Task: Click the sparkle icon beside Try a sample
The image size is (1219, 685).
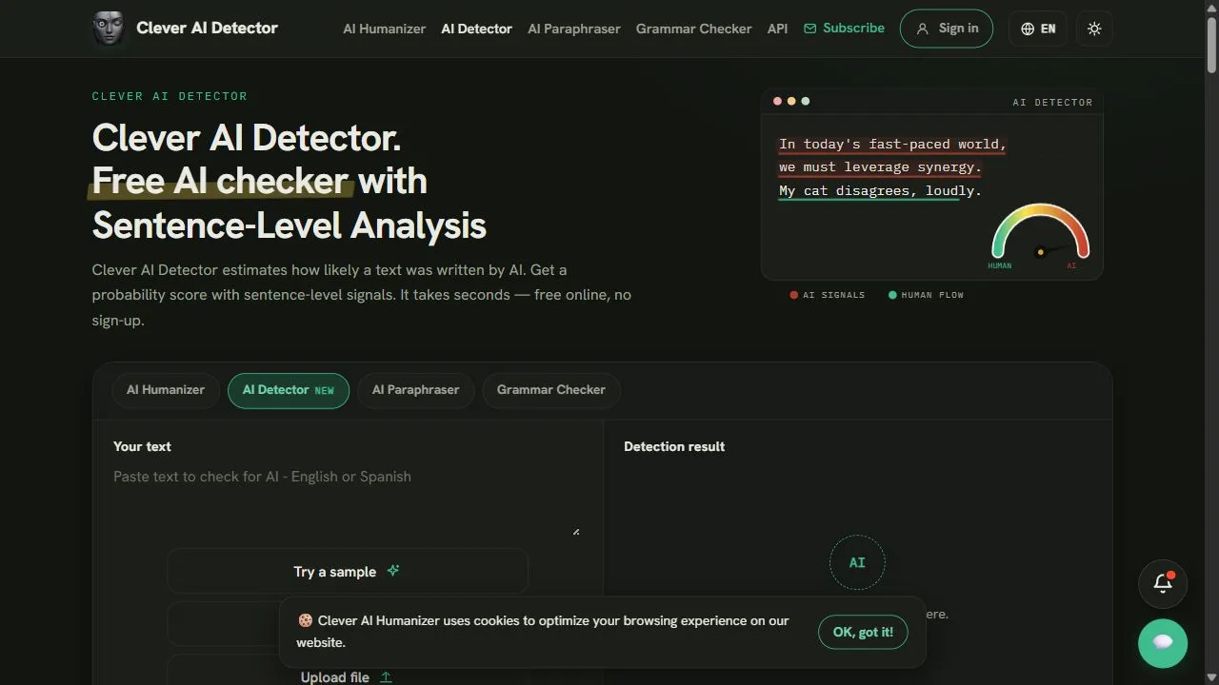Action: pyautogui.click(x=393, y=571)
